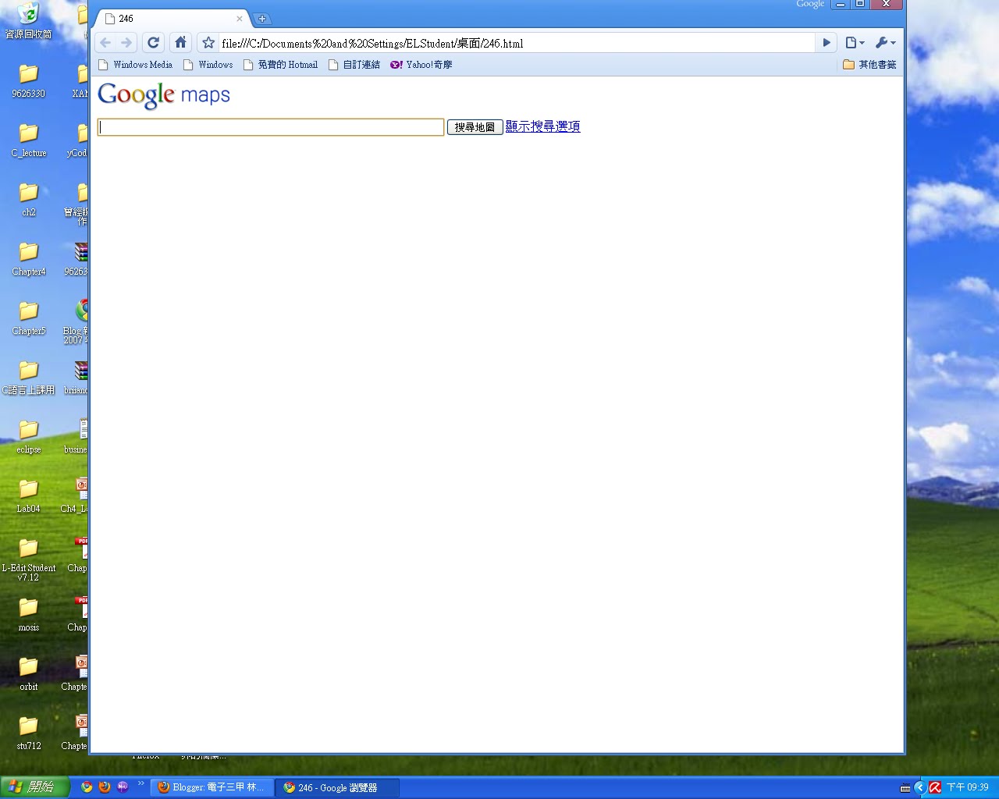Viewport: 999px width, 799px height.
Task: Reload the 246.html page
Action: tap(154, 43)
